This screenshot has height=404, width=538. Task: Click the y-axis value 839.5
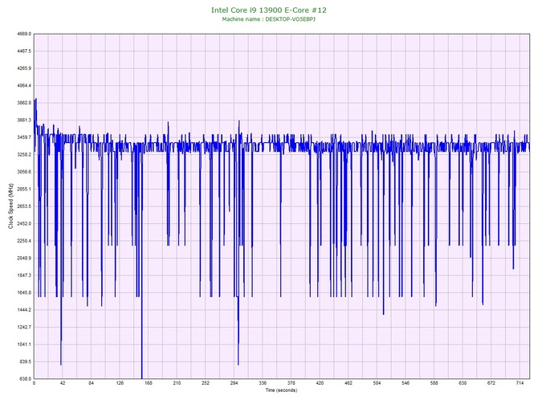[25, 361]
